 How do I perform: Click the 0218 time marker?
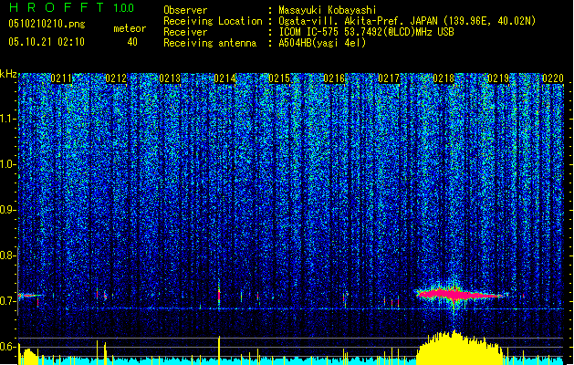pos(444,78)
